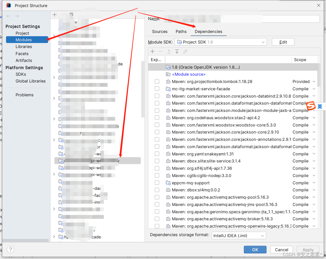Viewport: 326px width, 259px height.
Task: Click the Module source folder icon
Action: [x=168, y=74]
